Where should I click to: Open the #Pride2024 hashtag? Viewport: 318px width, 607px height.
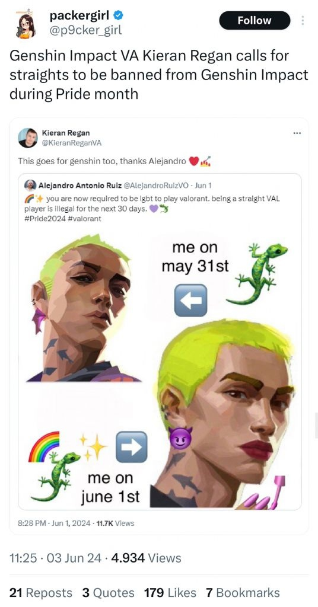(42, 219)
